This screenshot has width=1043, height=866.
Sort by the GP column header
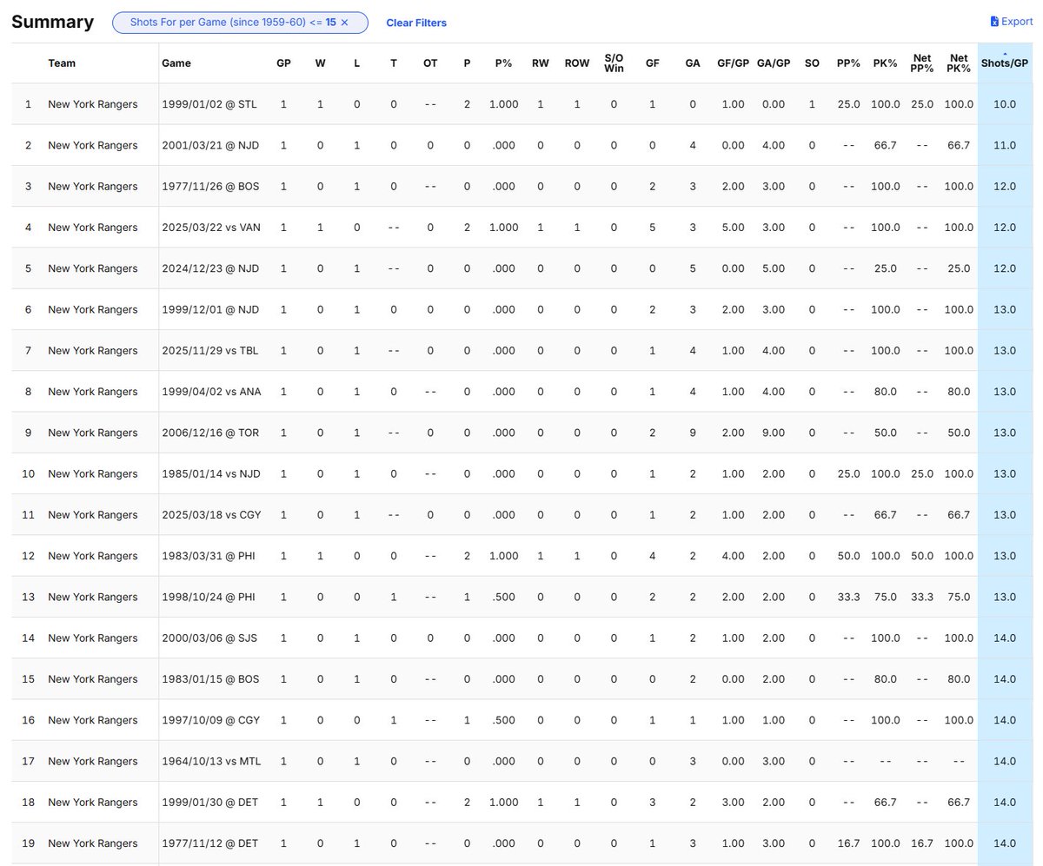(x=283, y=63)
